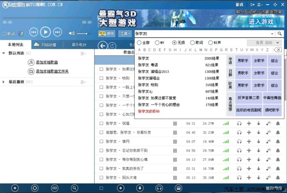Play the current track
This screenshot has height=193, width=287.
(x=46, y=32)
